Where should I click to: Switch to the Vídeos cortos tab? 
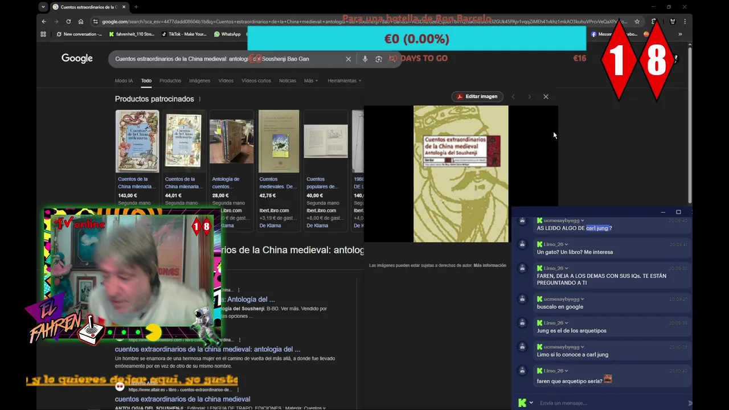pos(256,81)
